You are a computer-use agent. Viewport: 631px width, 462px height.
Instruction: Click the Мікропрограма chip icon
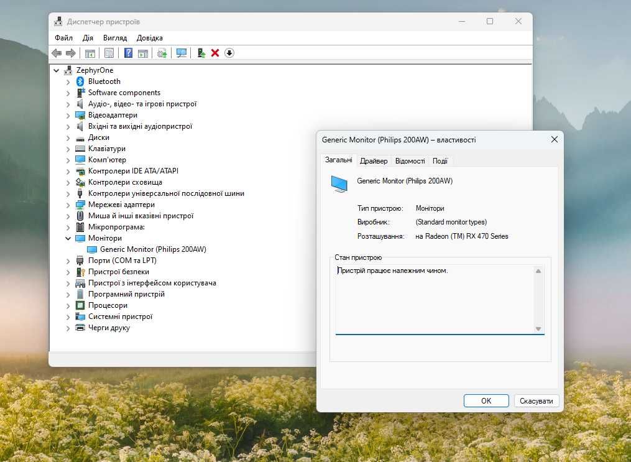80,227
